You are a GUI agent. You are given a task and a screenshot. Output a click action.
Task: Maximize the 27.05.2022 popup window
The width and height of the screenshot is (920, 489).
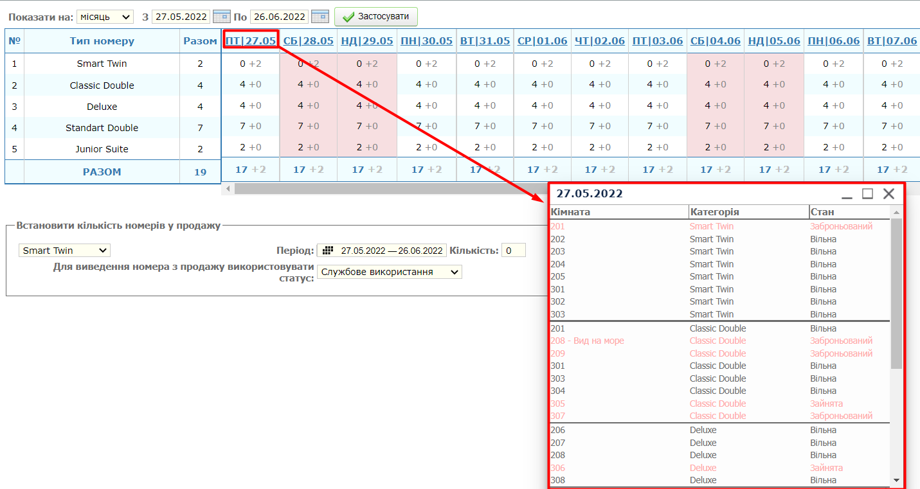(x=867, y=193)
